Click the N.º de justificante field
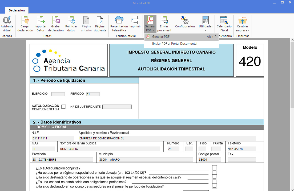 pos(117,107)
